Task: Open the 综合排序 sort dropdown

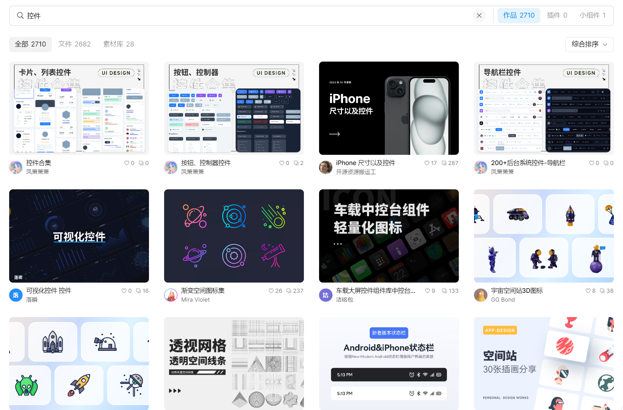Action: coord(589,44)
